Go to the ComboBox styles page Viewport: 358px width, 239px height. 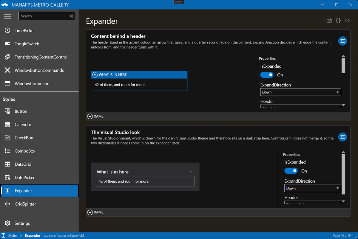pyautogui.click(x=39, y=151)
